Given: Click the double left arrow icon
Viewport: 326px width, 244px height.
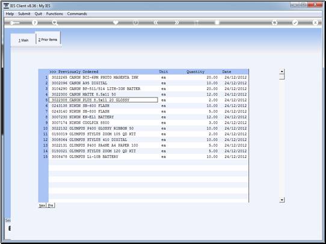Looking at the screenshot, I should [156, 23].
